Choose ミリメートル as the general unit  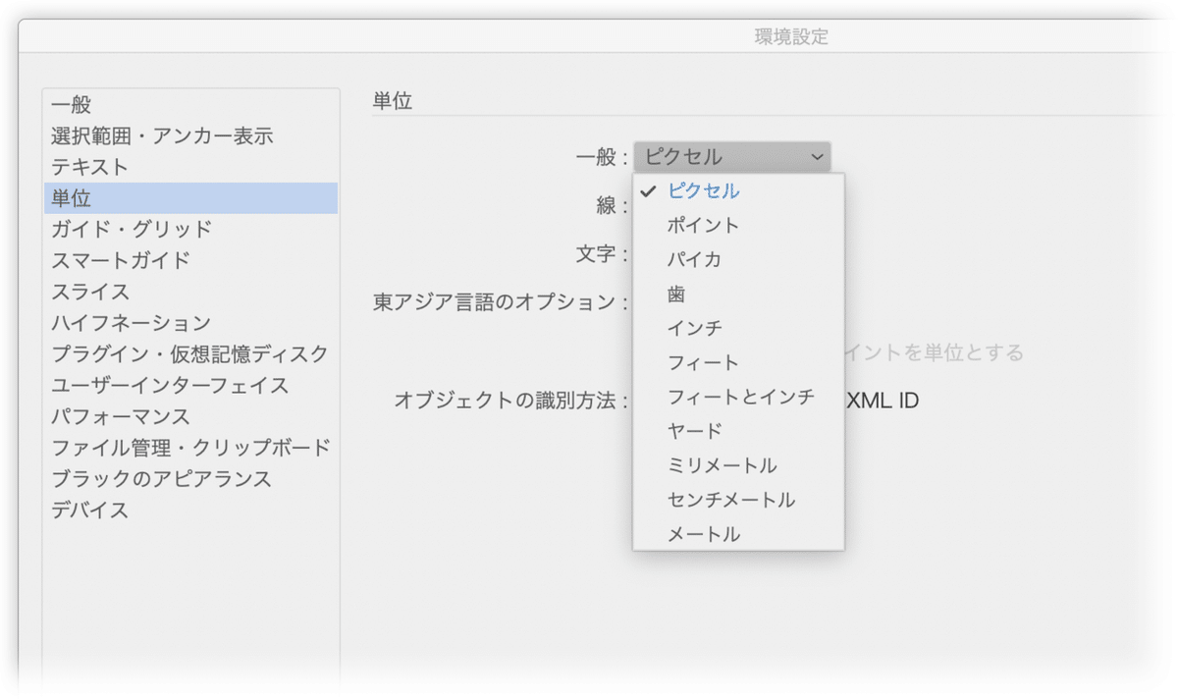722,466
